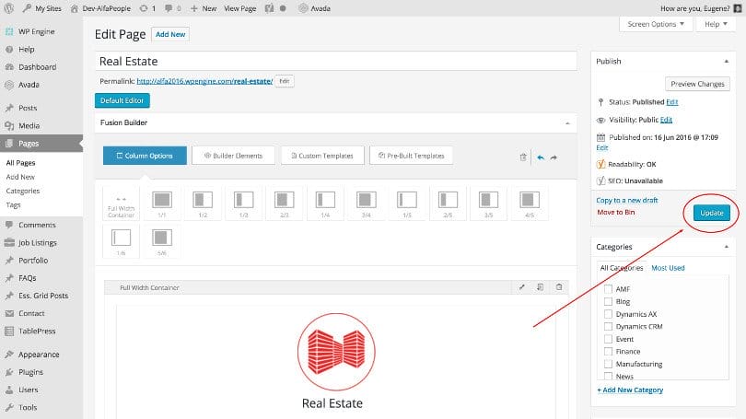
Task: Collapse the Publish panel
Action: coord(731,62)
